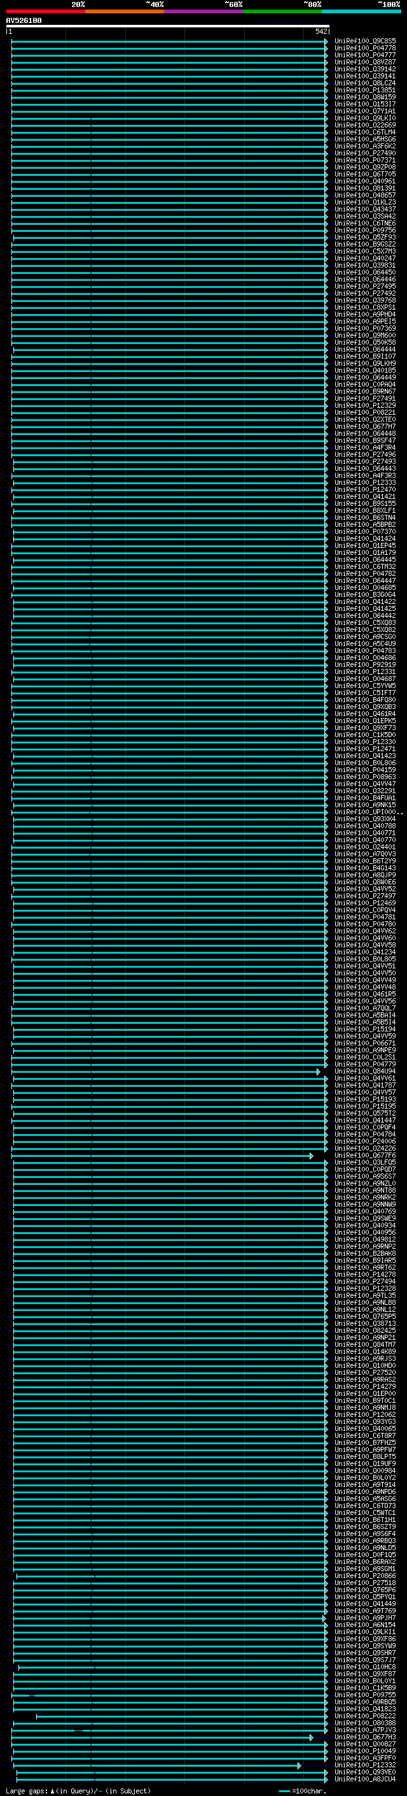Image resolution: width=407 pixels, height=1796 pixels.
Task: Click hit label UniRef100_Q10HC8
Action: point(365,1666)
